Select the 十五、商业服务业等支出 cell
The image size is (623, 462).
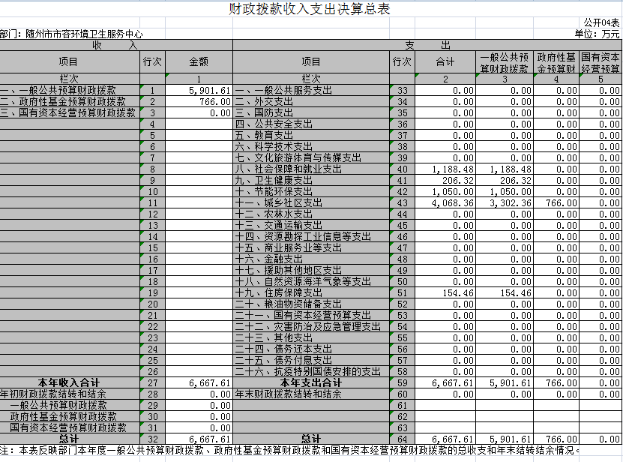(311, 247)
